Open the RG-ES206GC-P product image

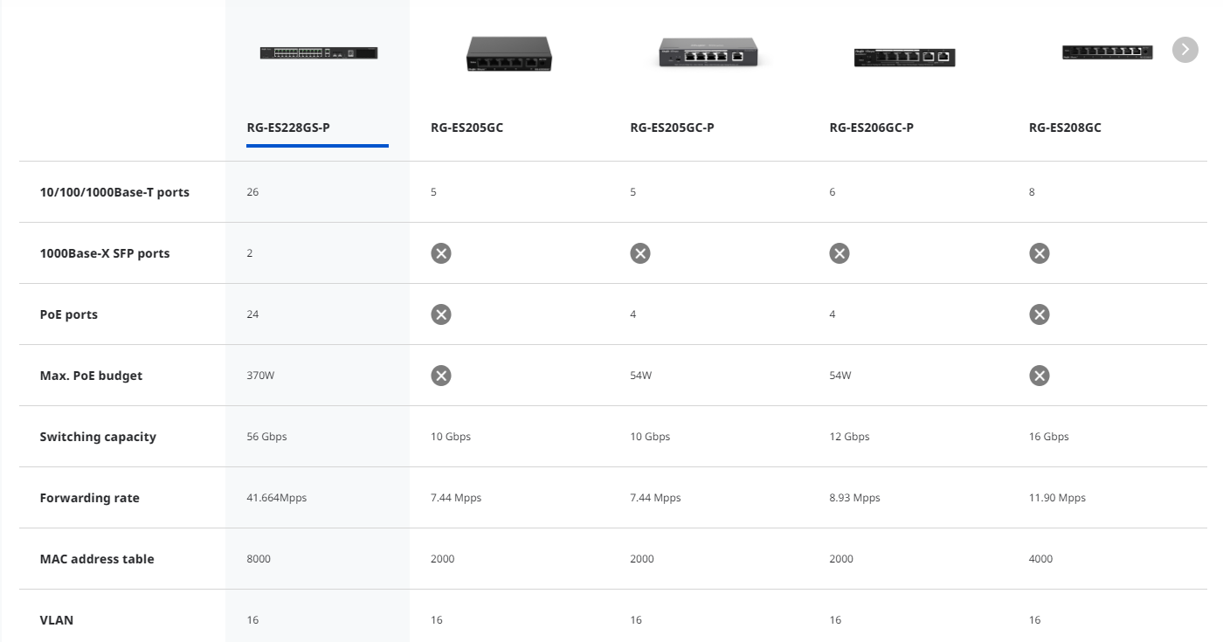(x=904, y=57)
